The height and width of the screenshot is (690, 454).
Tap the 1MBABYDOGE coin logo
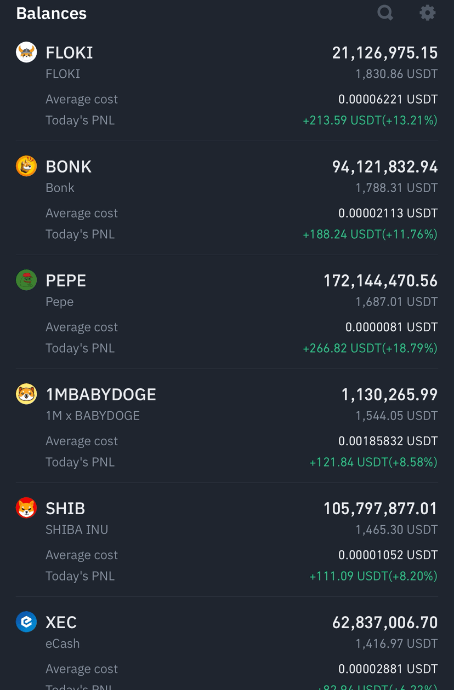tap(26, 394)
